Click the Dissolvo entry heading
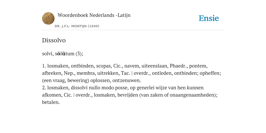 54,40
